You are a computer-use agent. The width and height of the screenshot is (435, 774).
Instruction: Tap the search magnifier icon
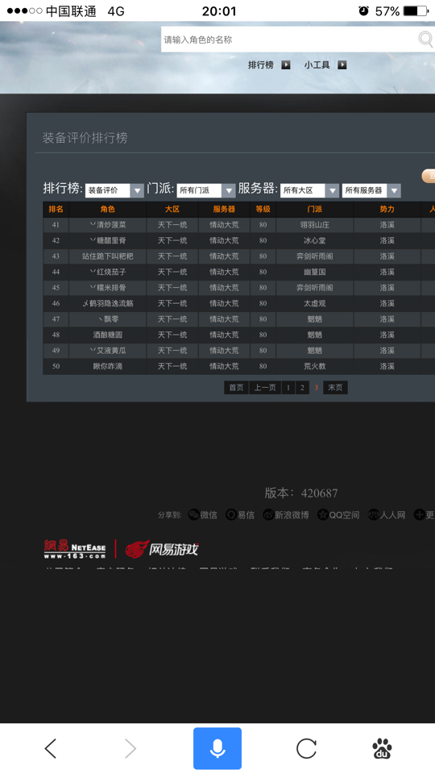[x=425, y=39]
